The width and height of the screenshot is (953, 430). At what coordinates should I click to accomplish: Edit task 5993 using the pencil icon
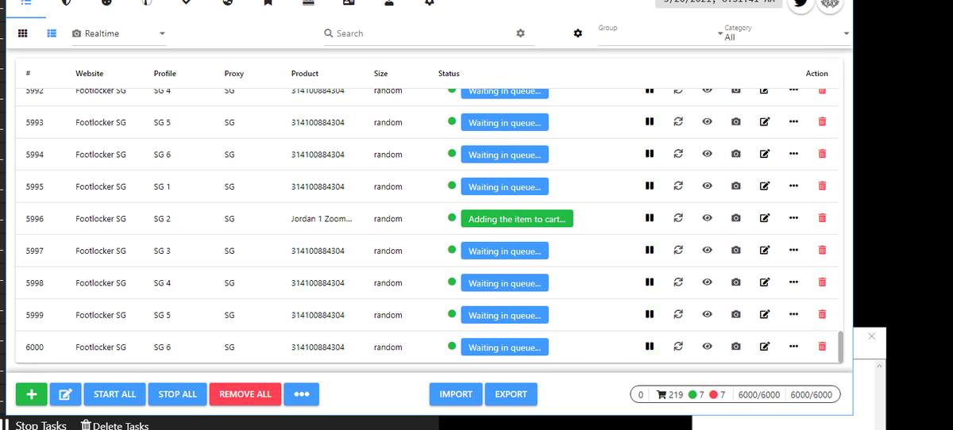click(764, 122)
